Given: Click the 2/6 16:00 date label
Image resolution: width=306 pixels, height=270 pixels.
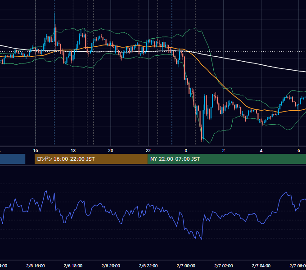Looking at the screenshot, I should [36, 265].
